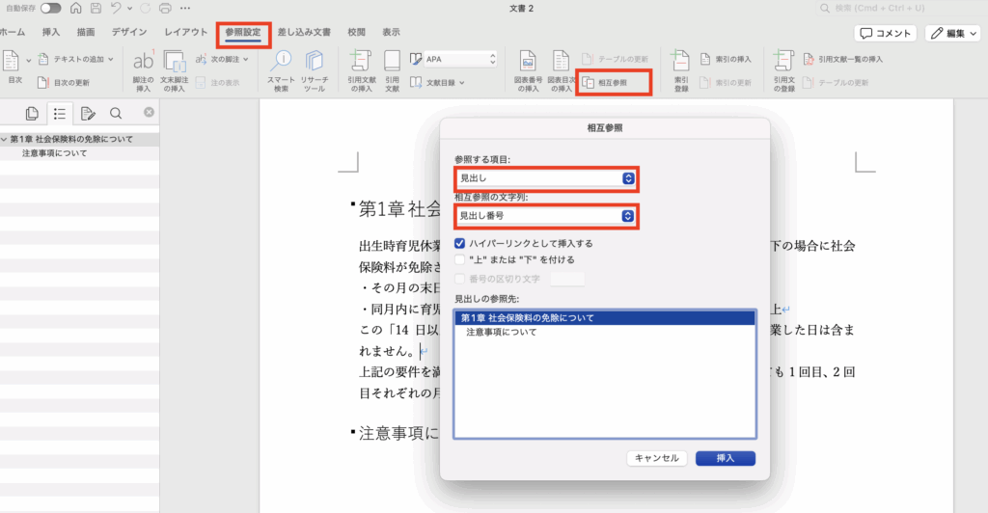Click the insert caption icon (図表番号の挿入)
Image resolution: width=988 pixels, height=513 pixels.
[x=528, y=62]
